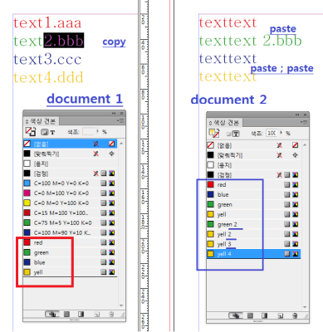Screen dimensions: 323x332
Task: Click the tint value field showing 100
Action: [272, 133]
